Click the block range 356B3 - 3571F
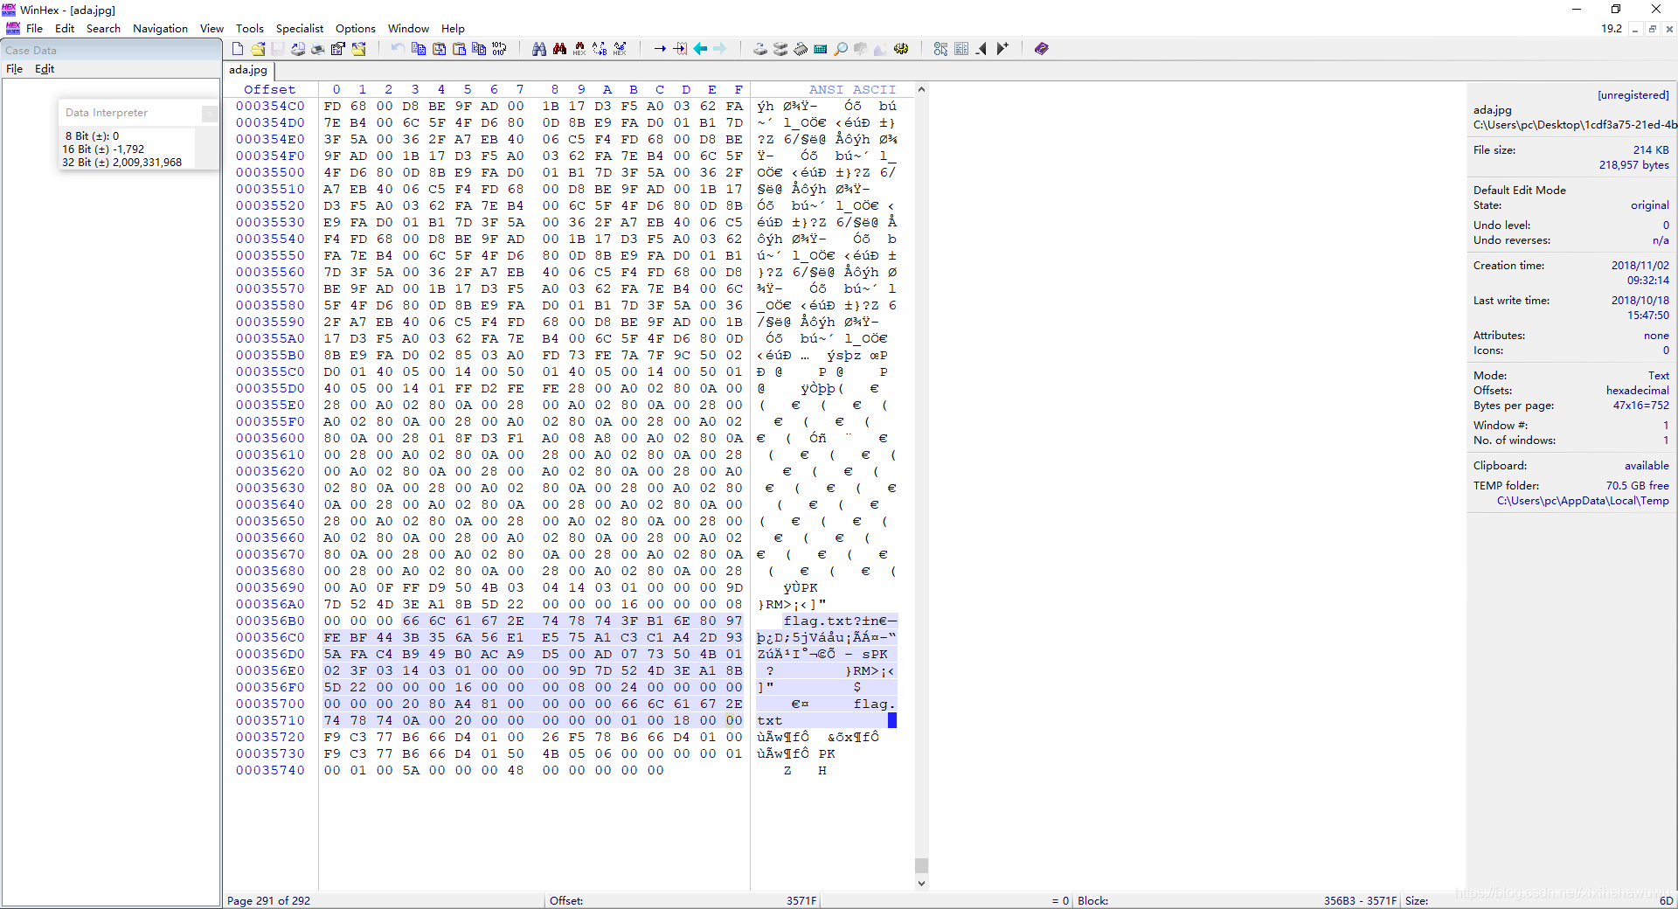 pyautogui.click(x=1360, y=900)
